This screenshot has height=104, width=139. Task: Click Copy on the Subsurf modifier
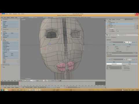click(x=129, y=62)
